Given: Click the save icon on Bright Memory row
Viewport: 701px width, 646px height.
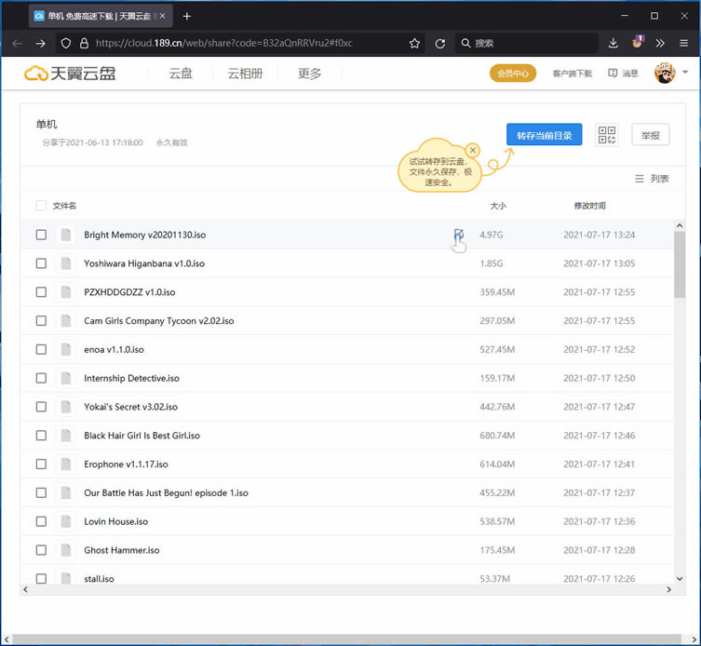Looking at the screenshot, I should coord(459,235).
